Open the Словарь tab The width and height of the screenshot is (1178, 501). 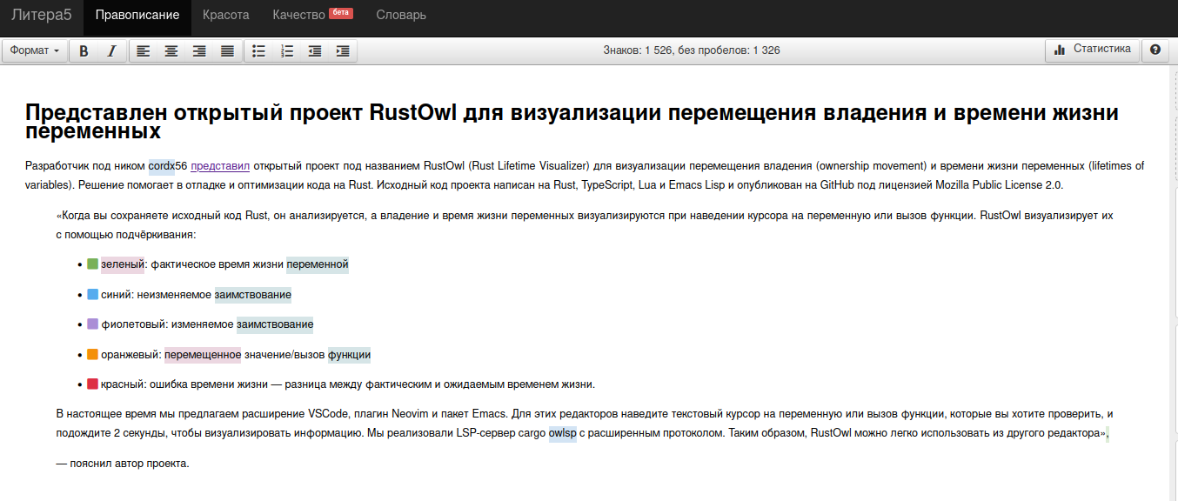point(401,15)
